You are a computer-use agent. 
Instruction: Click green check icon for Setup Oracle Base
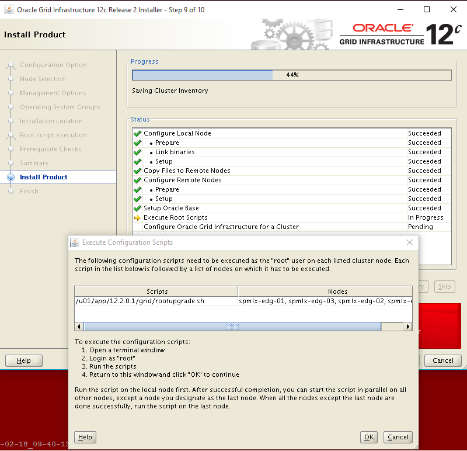[137, 208]
